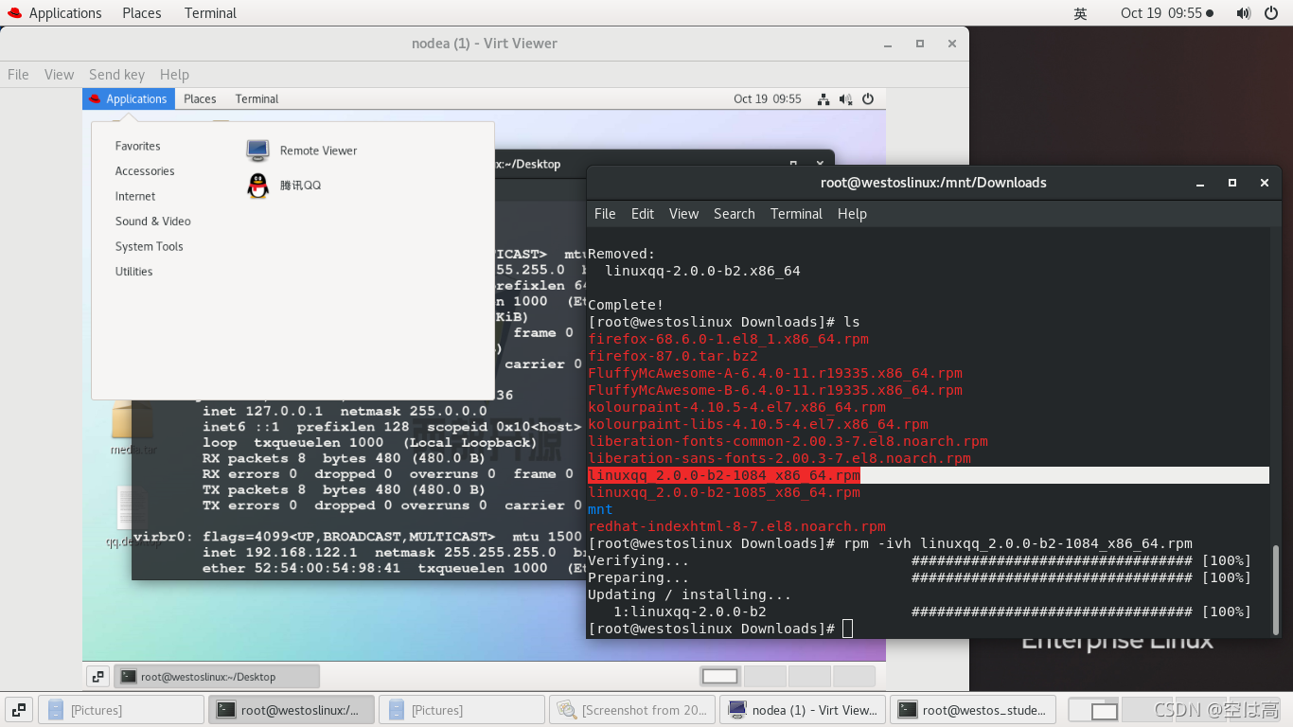Click the input method indicator 英

tap(1080, 13)
